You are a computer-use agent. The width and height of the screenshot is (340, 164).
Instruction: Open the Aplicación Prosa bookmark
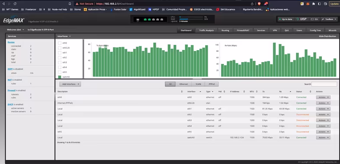point(95,9)
